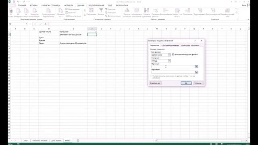Switch to the 'Параметры' dialog tab
The height and width of the screenshot is (145, 258).
tap(154, 46)
